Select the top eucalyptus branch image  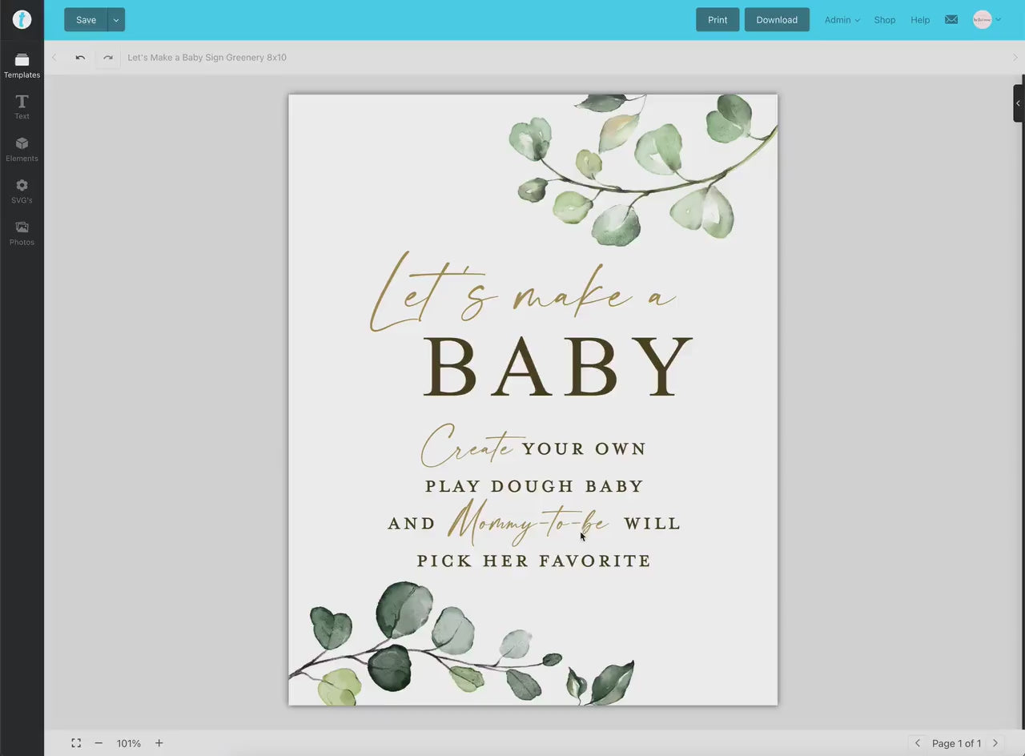click(x=643, y=170)
